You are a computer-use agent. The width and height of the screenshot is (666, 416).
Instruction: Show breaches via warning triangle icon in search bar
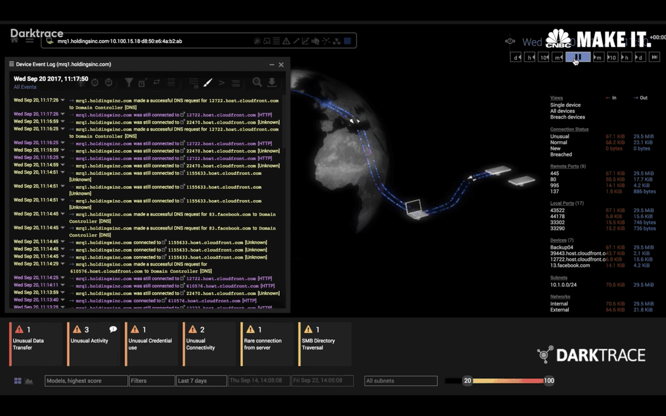[x=286, y=41]
